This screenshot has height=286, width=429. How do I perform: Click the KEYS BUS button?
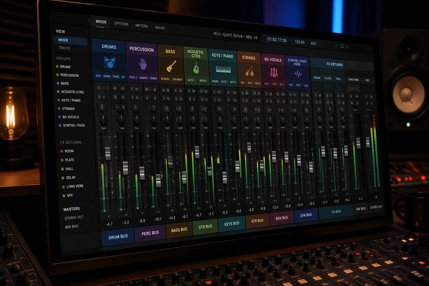232,223
